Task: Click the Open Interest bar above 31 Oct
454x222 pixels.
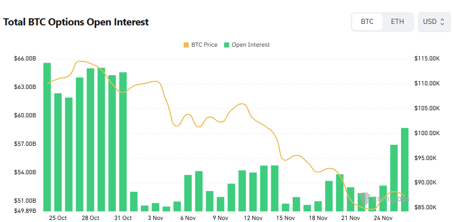Action: tap(123, 142)
